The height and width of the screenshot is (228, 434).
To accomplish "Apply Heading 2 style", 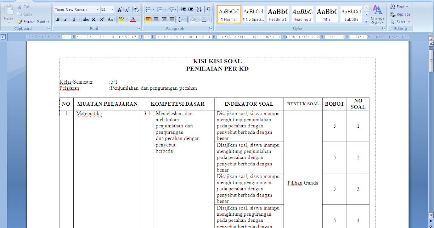I will point(302,14).
